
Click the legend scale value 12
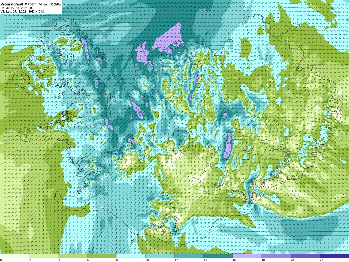point(176,260)
